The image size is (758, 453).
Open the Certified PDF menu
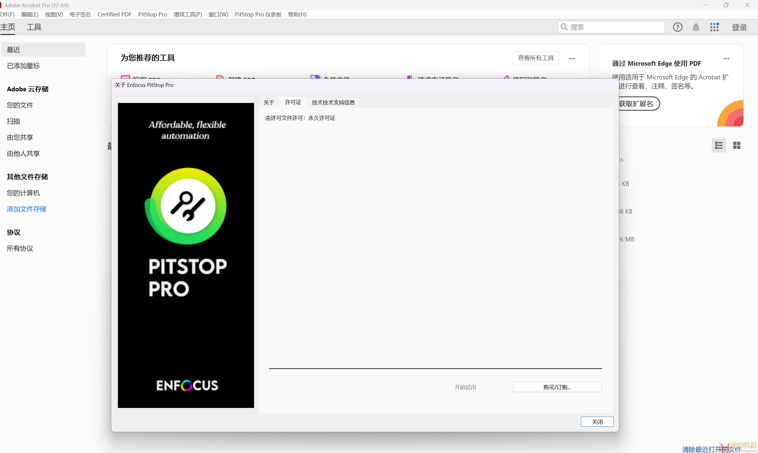[x=114, y=14]
